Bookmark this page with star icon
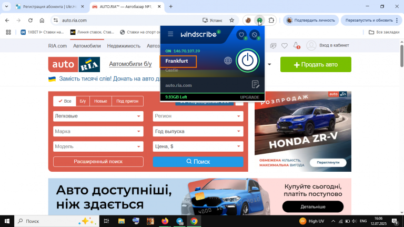This screenshot has height=227, width=404. [x=231, y=21]
